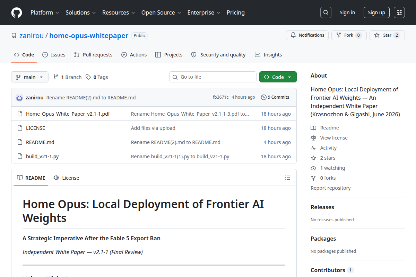Open appearance settings icon next to Sign up

[x=399, y=12]
